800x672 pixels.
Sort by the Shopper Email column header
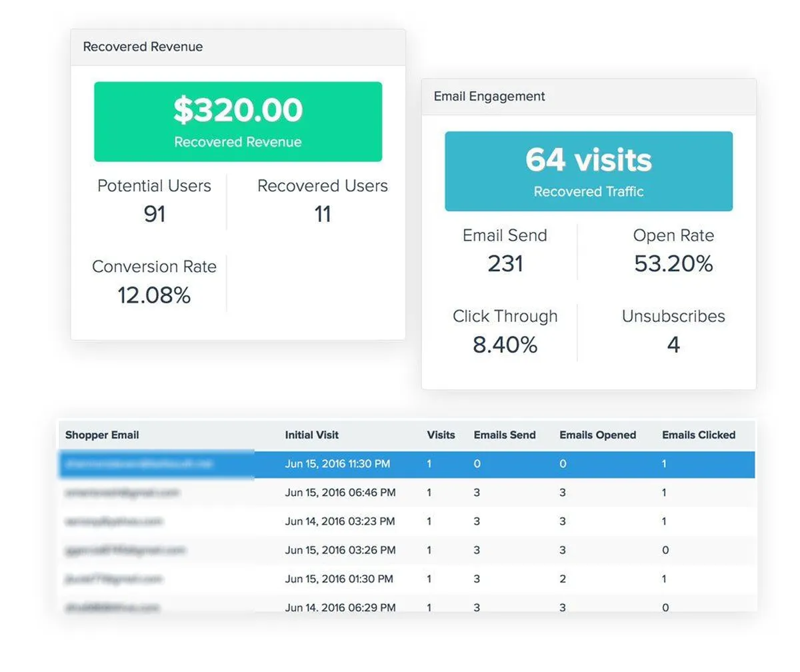coord(102,435)
